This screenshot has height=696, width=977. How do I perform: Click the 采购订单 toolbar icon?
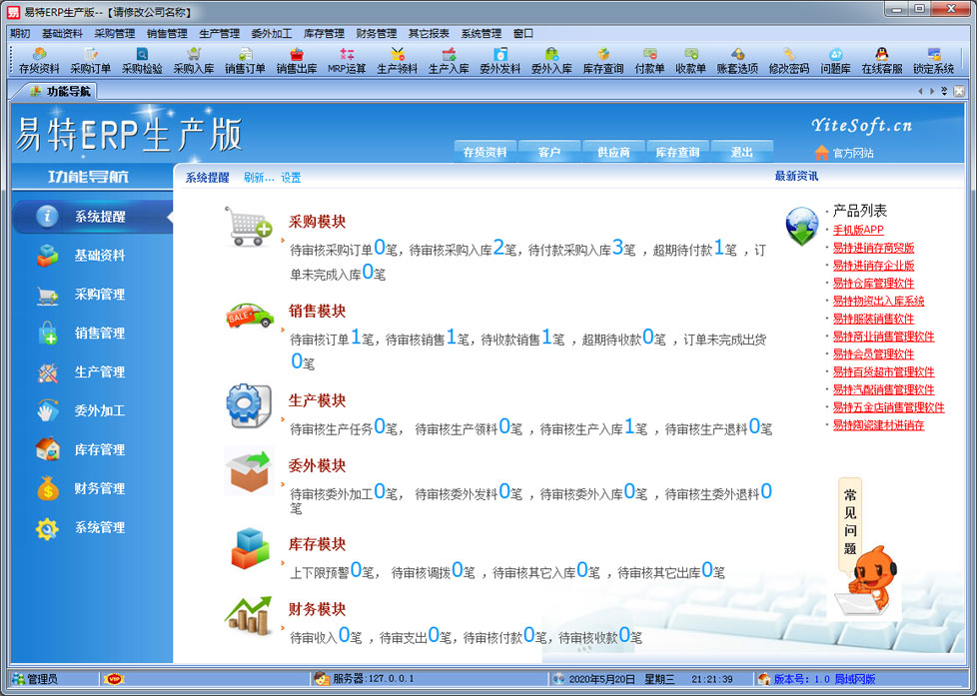[x=90, y=61]
